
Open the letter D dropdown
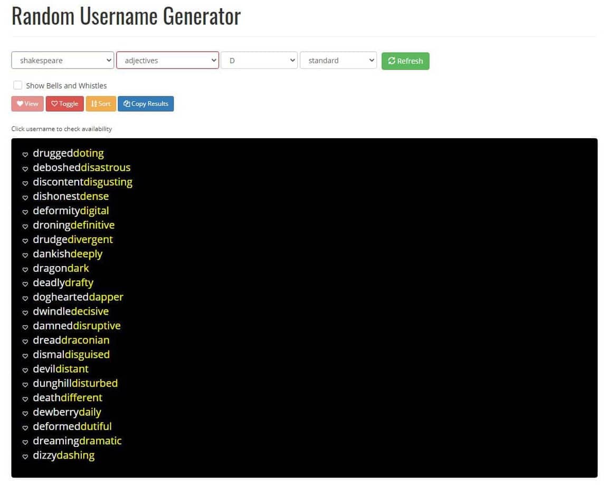[x=259, y=61]
